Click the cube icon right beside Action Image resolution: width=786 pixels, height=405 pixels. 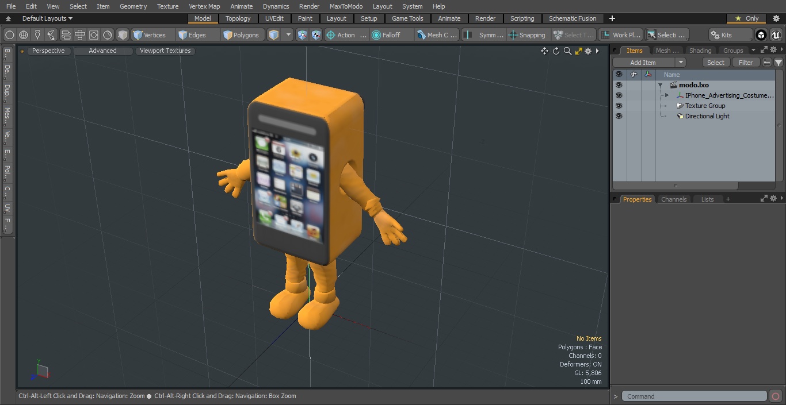coord(316,35)
